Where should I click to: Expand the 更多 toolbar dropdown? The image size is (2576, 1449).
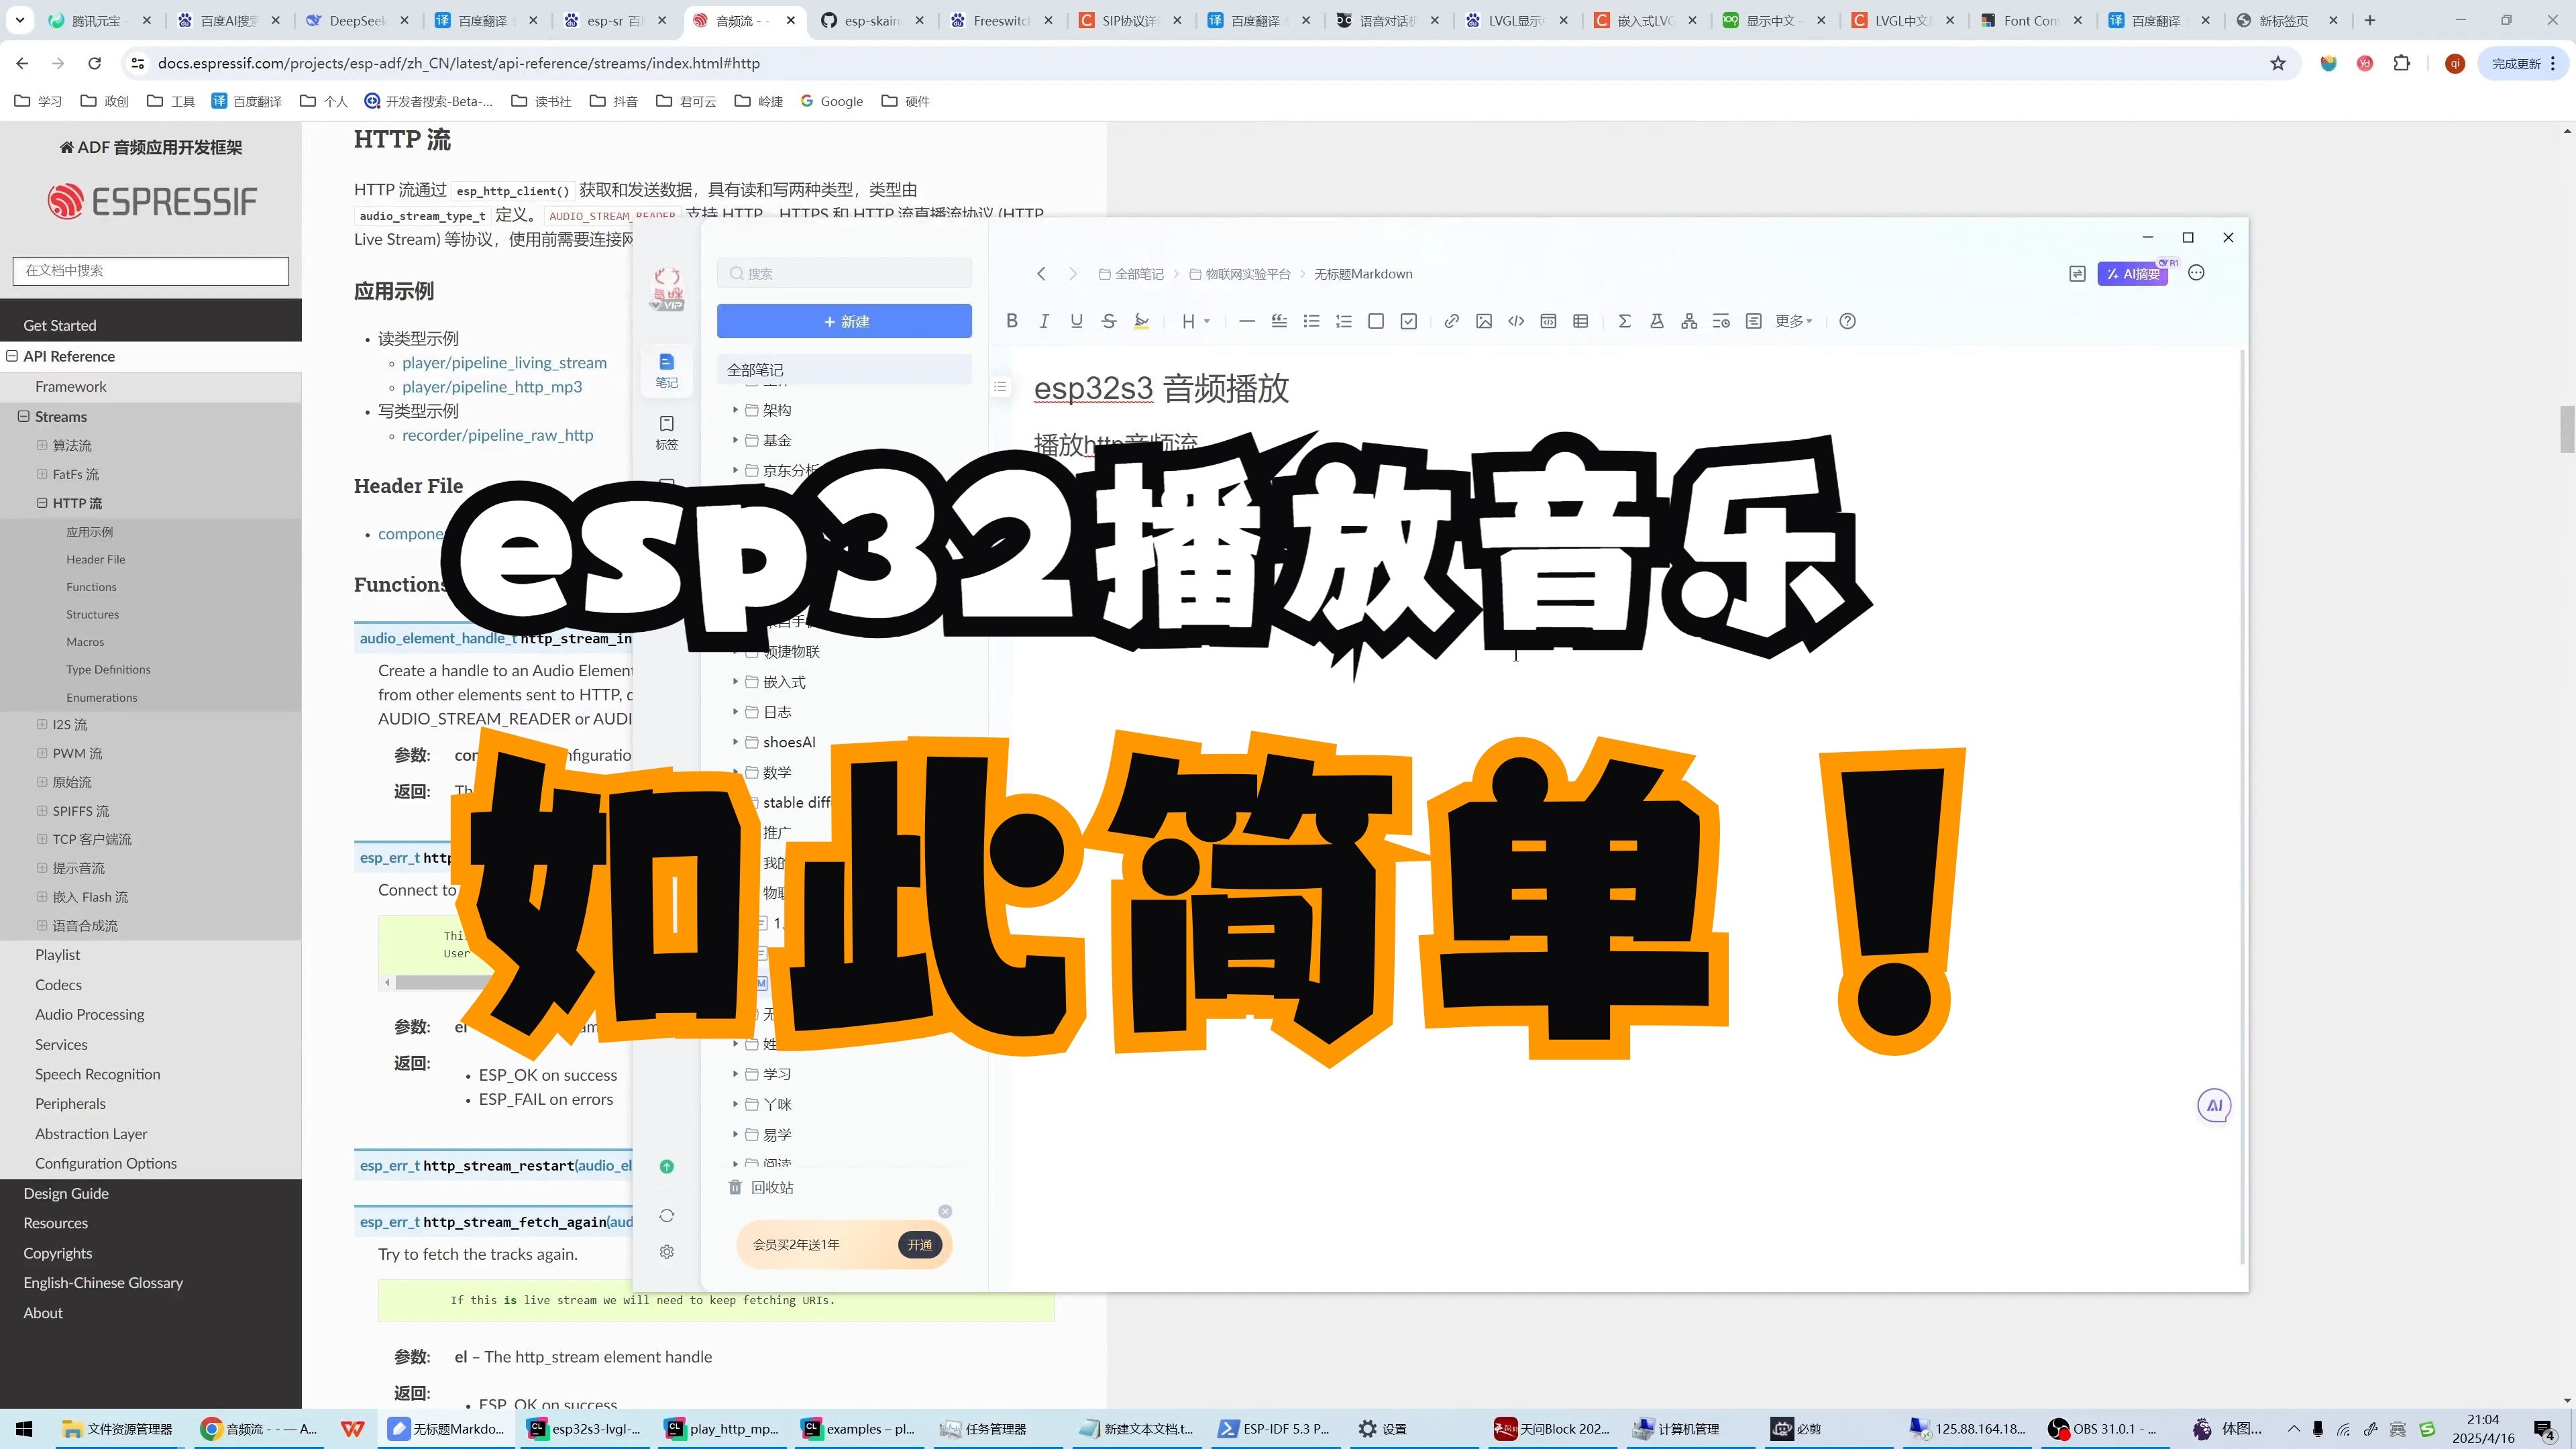(x=1793, y=321)
